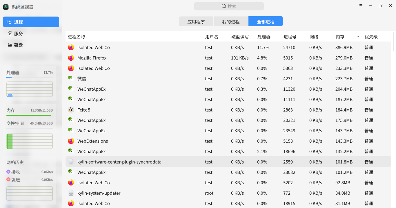Sort by 处理器 column header
Viewport: 396px width, 208px height.
click(268, 37)
